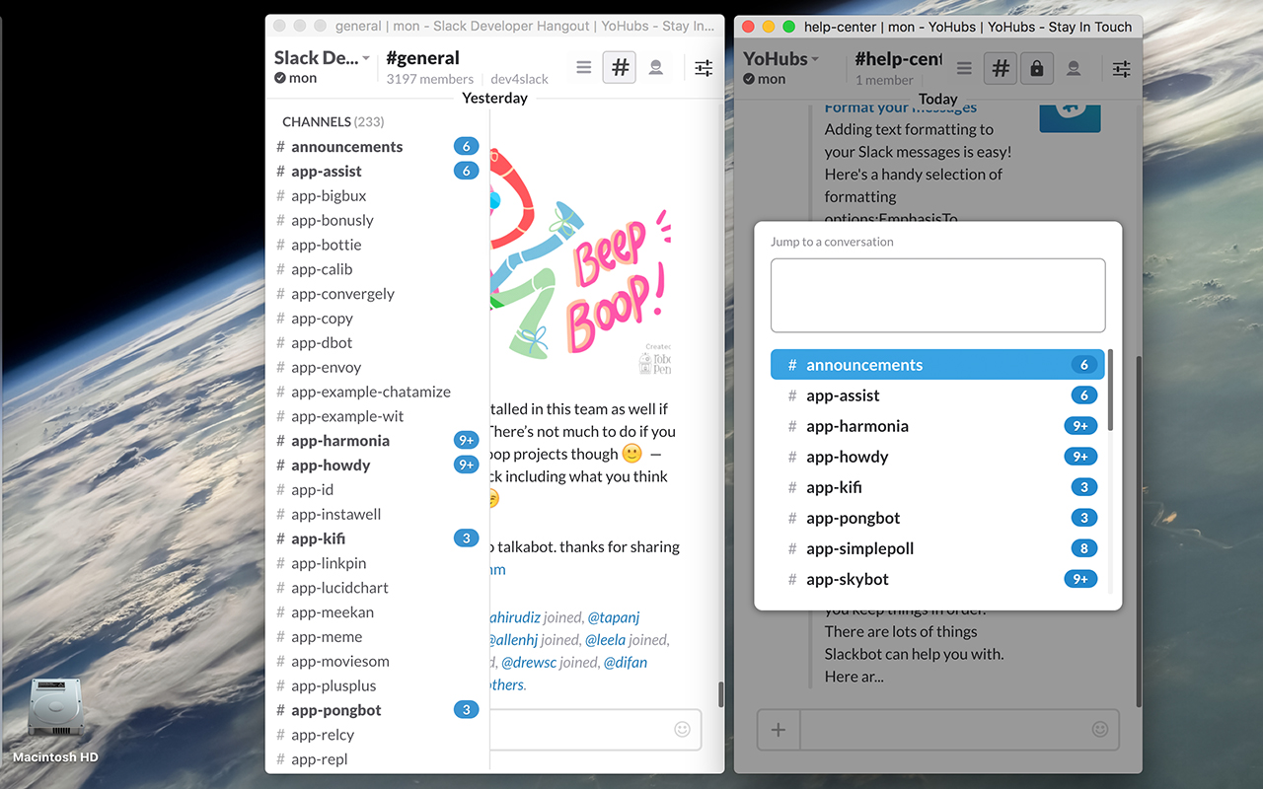Click the @difan mention link
Viewport: 1263px width, 789px height.
click(x=626, y=663)
